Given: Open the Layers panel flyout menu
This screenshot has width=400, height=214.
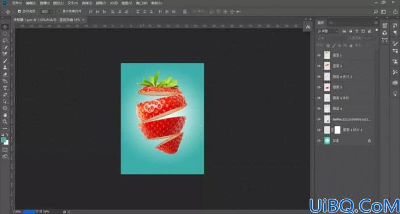Looking at the screenshot, I should point(376,23).
